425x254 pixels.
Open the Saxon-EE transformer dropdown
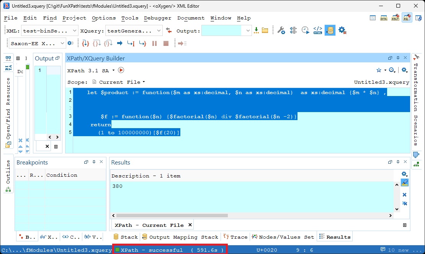pyautogui.click(x=62, y=43)
